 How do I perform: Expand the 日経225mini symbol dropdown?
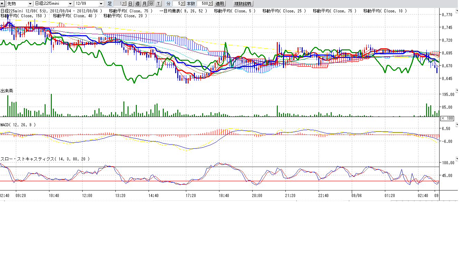[x=70, y=3]
